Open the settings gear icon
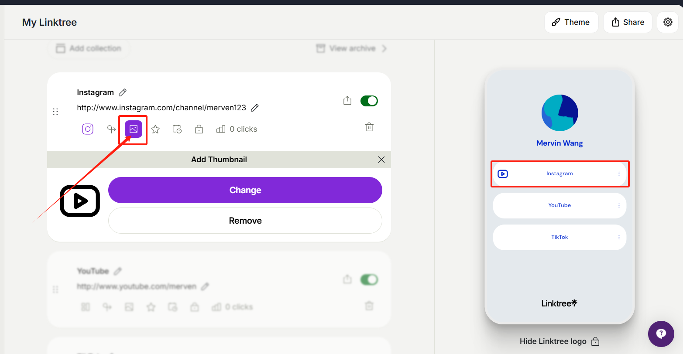 pyautogui.click(x=668, y=22)
